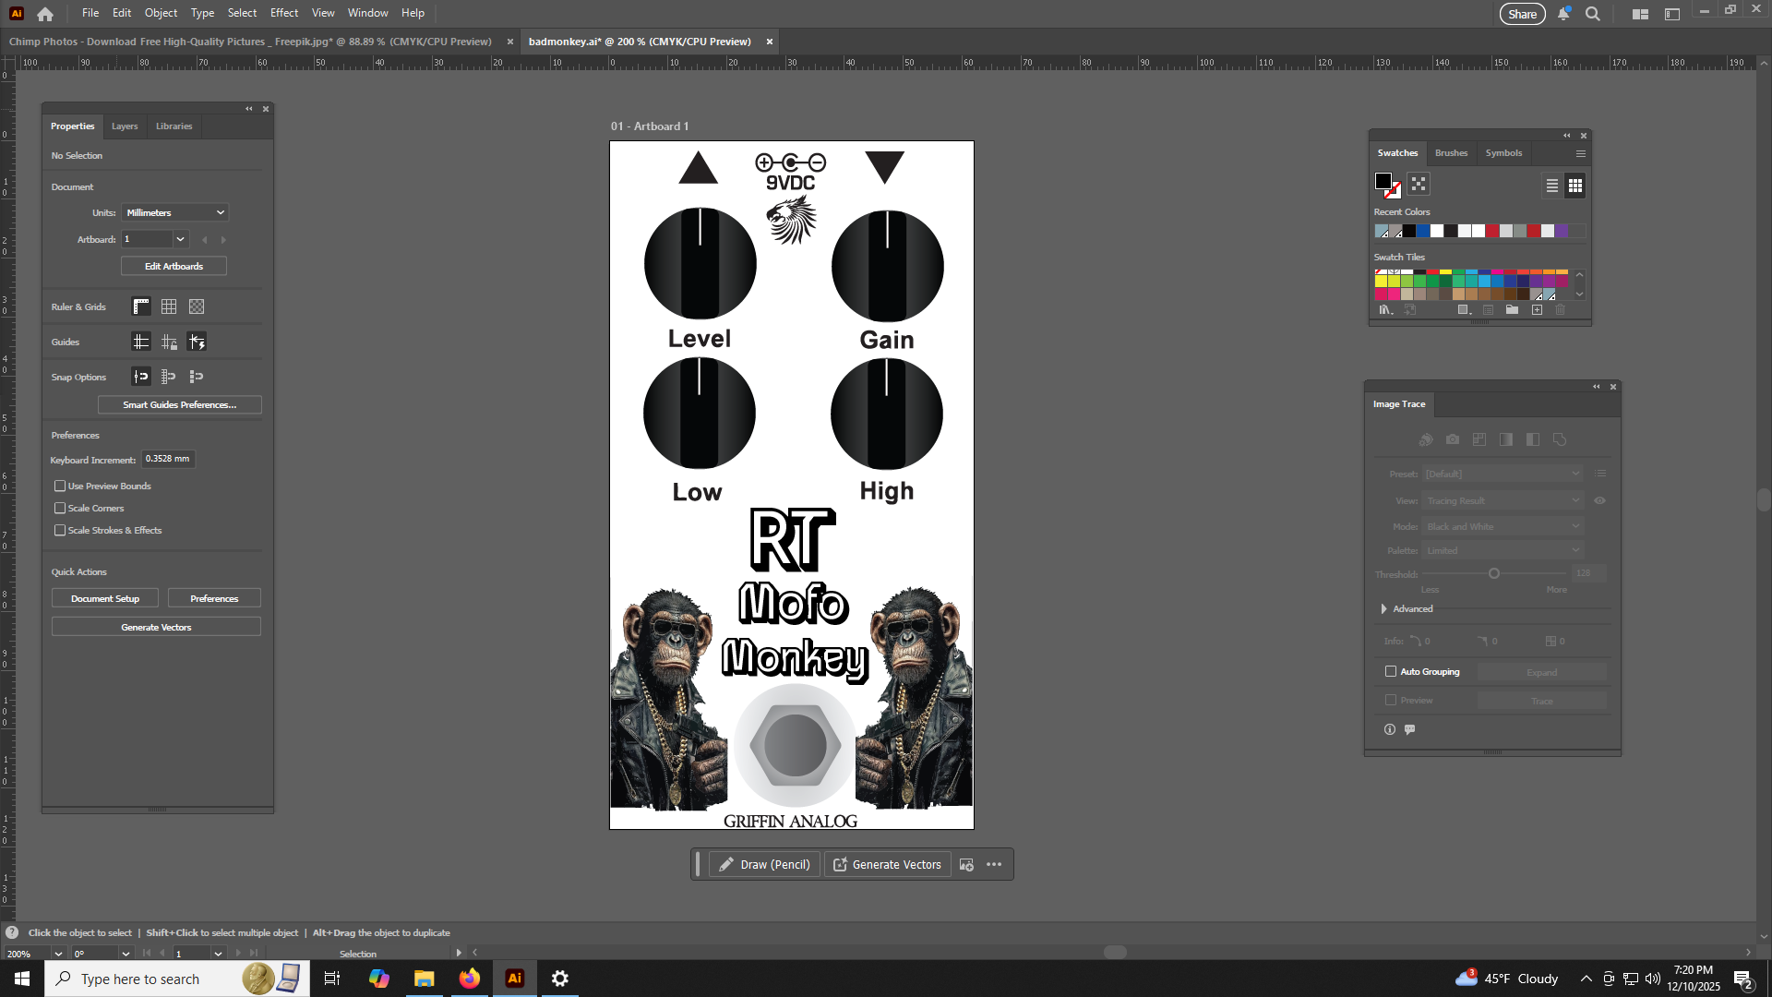Open the Units dropdown
The height and width of the screenshot is (997, 1772).
click(174, 213)
